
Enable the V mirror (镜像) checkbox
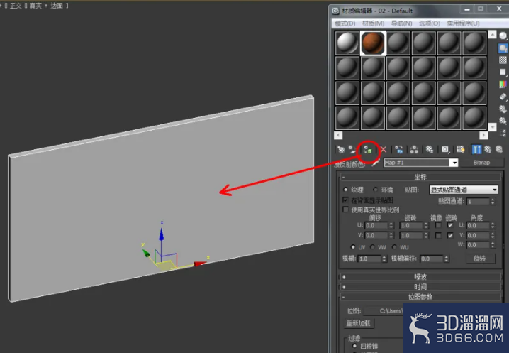click(438, 235)
